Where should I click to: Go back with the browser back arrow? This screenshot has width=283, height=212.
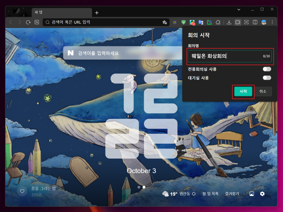[x=11, y=22]
